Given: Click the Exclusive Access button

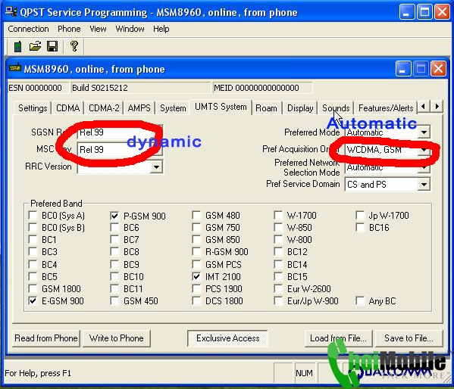Looking at the screenshot, I should pyautogui.click(x=227, y=338).
